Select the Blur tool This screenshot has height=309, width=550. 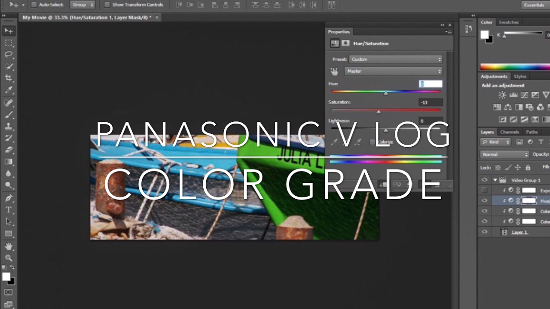point(8,173)
